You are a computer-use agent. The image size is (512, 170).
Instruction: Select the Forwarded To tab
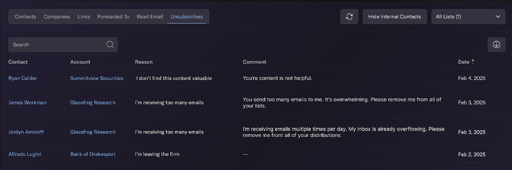point(113,17)
